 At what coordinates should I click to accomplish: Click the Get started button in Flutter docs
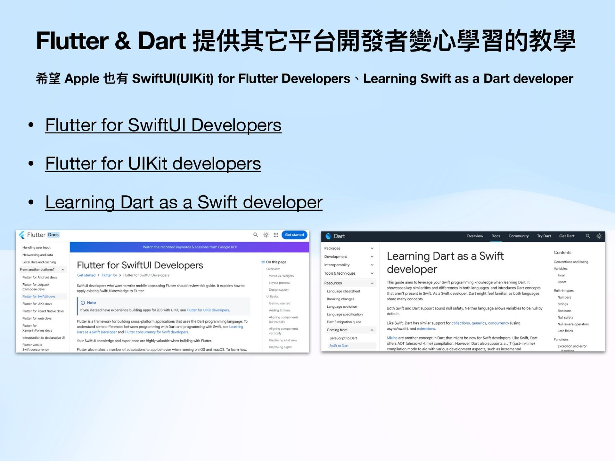tap(294, 235)
